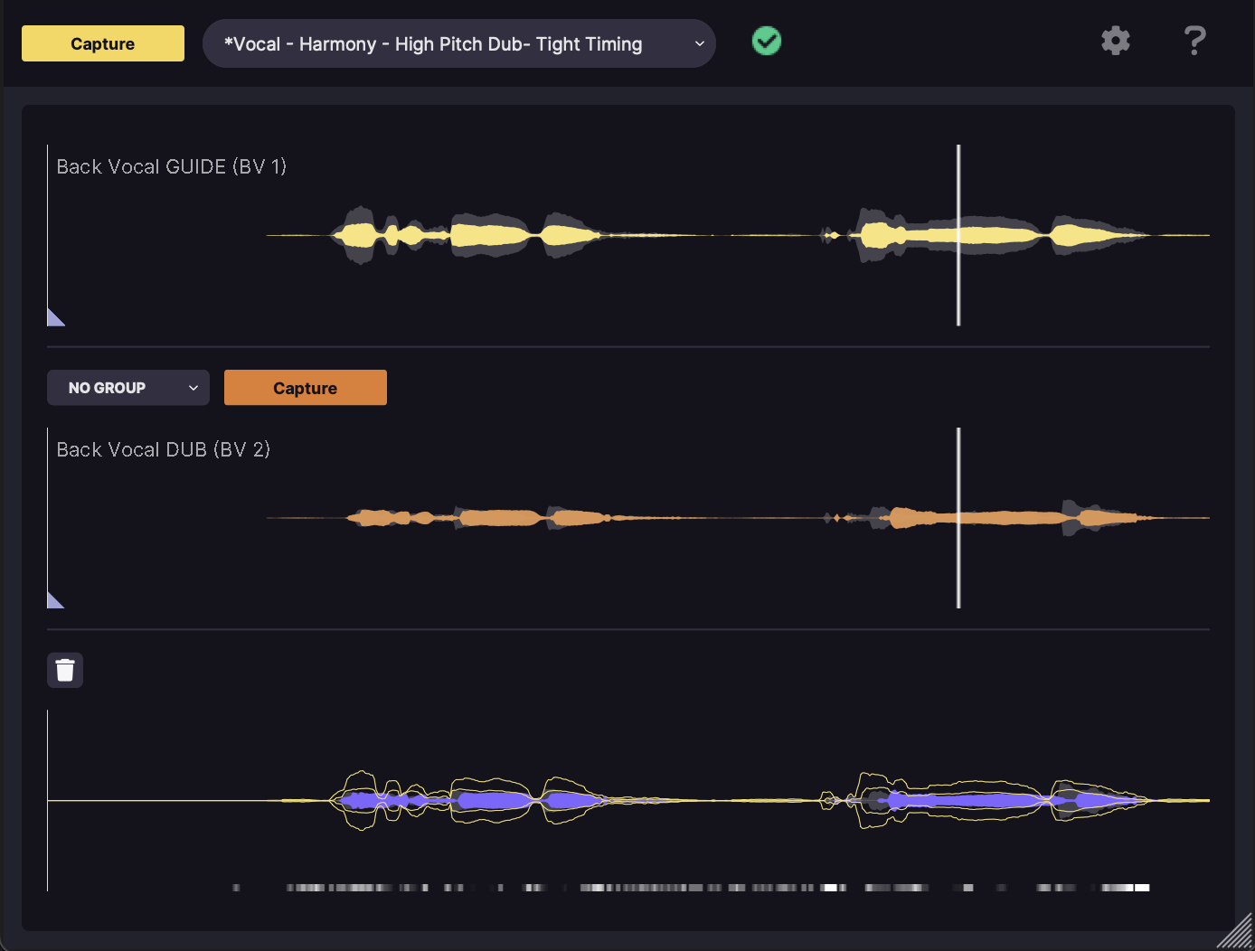Click the Guide track's corner triangle marker
The width and height of the screenshot is (1255, 951).
(55, 317)
